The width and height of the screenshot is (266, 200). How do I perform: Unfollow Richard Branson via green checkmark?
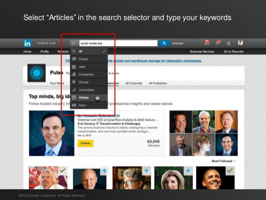point(63,171)
